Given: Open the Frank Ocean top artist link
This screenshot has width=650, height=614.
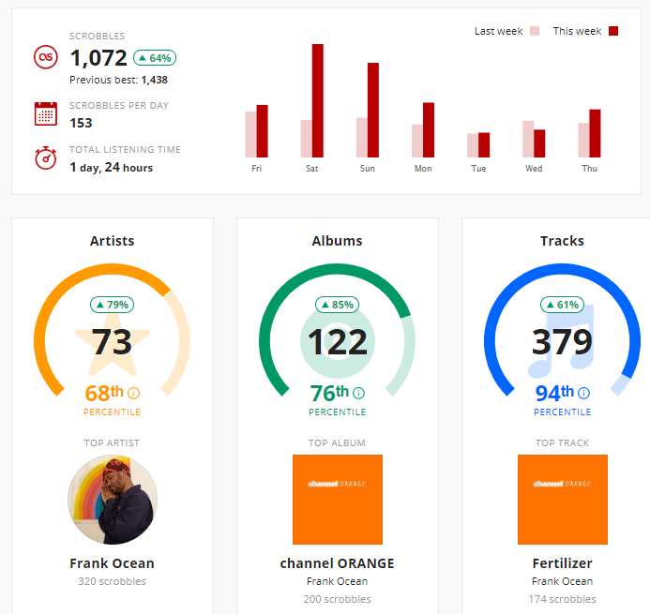Looking at the screenshot, I should (x=112, y=563).
